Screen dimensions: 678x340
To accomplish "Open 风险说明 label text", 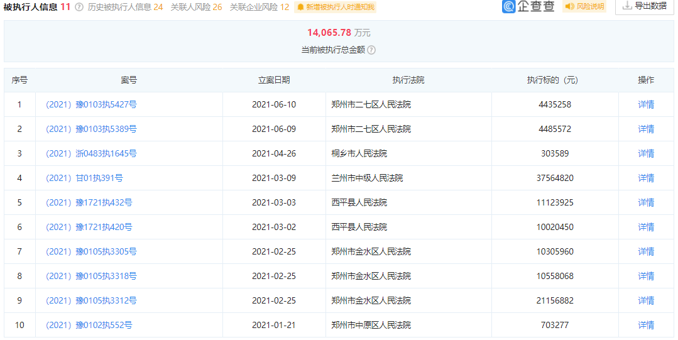I will (x=590, y=6).
